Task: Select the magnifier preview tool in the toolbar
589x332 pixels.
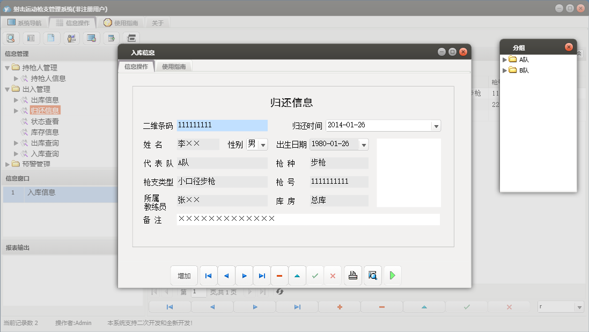Action: pos(11,38)
